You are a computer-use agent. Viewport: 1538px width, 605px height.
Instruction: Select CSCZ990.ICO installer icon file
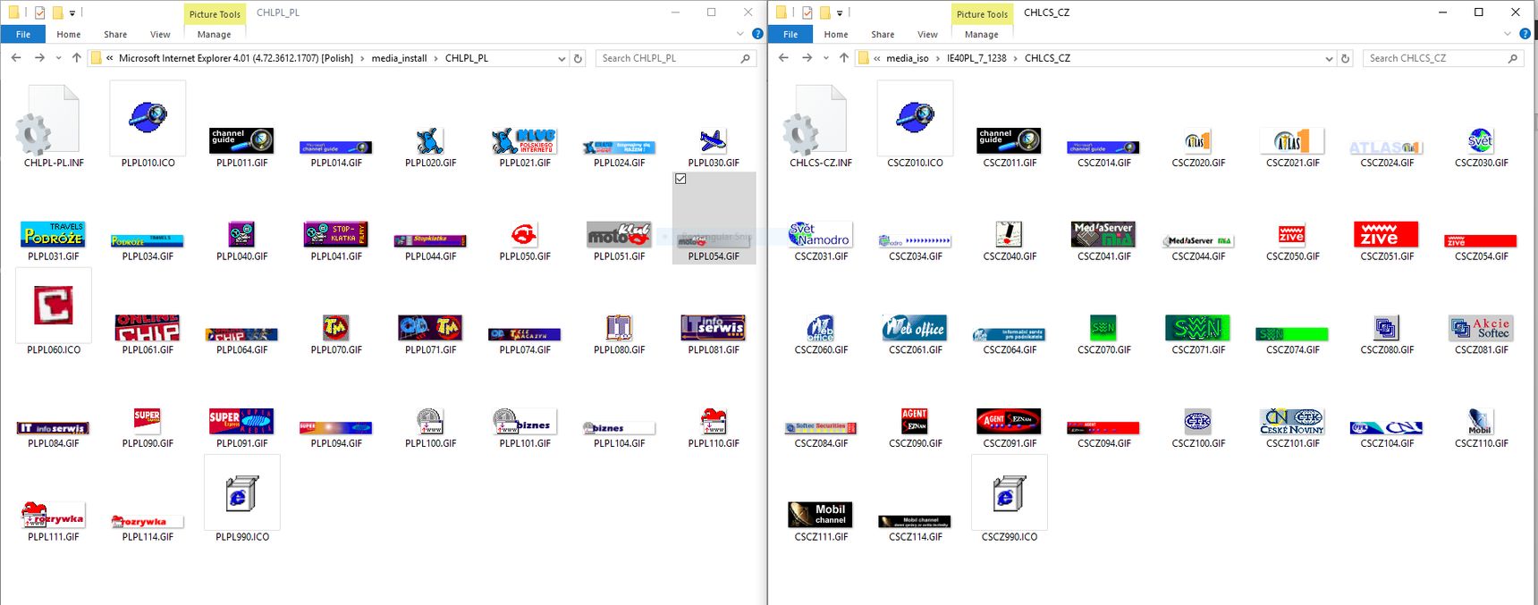[x=1009, y=492]
